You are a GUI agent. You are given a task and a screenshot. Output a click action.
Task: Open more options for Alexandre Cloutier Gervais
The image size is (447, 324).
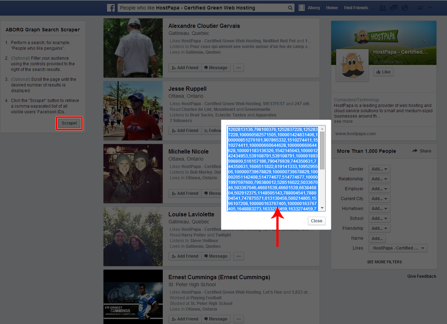click(x=239, y=68)
